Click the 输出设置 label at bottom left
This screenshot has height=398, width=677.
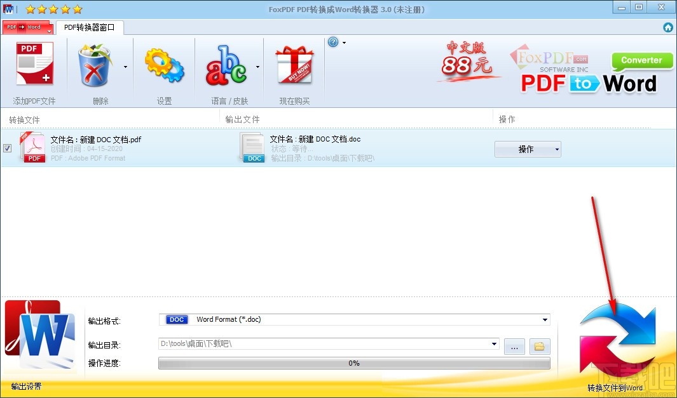(x=26, y=387)
